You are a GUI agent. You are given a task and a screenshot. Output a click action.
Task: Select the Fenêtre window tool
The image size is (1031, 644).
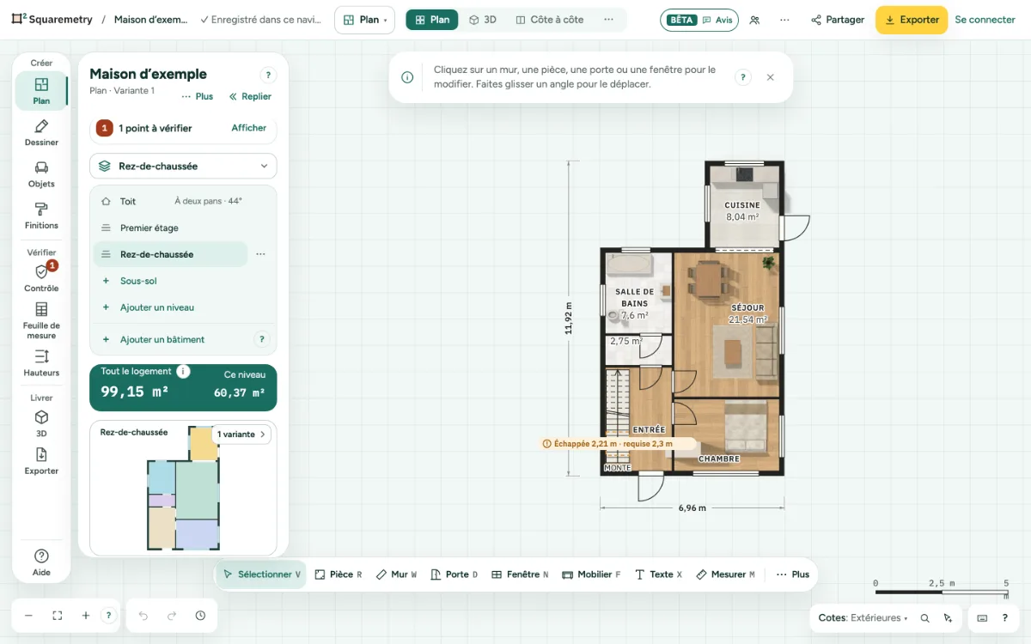pyautogui.click(x=520, y=574)
